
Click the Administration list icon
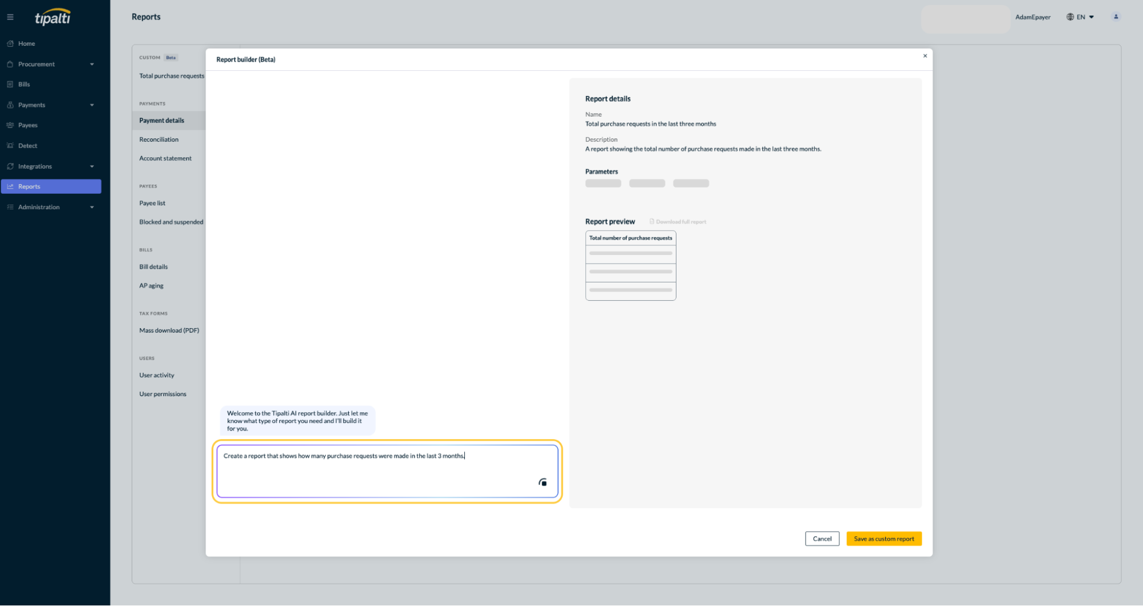point(10,207)
